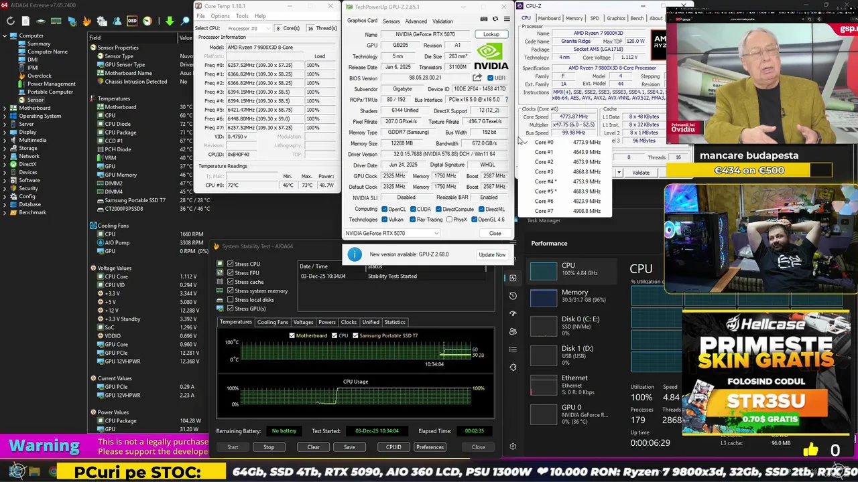
Task: Open Preferences in stability test
Action: [430, 447]
